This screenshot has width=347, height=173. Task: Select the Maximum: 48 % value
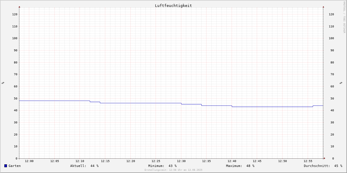[240, 166]
